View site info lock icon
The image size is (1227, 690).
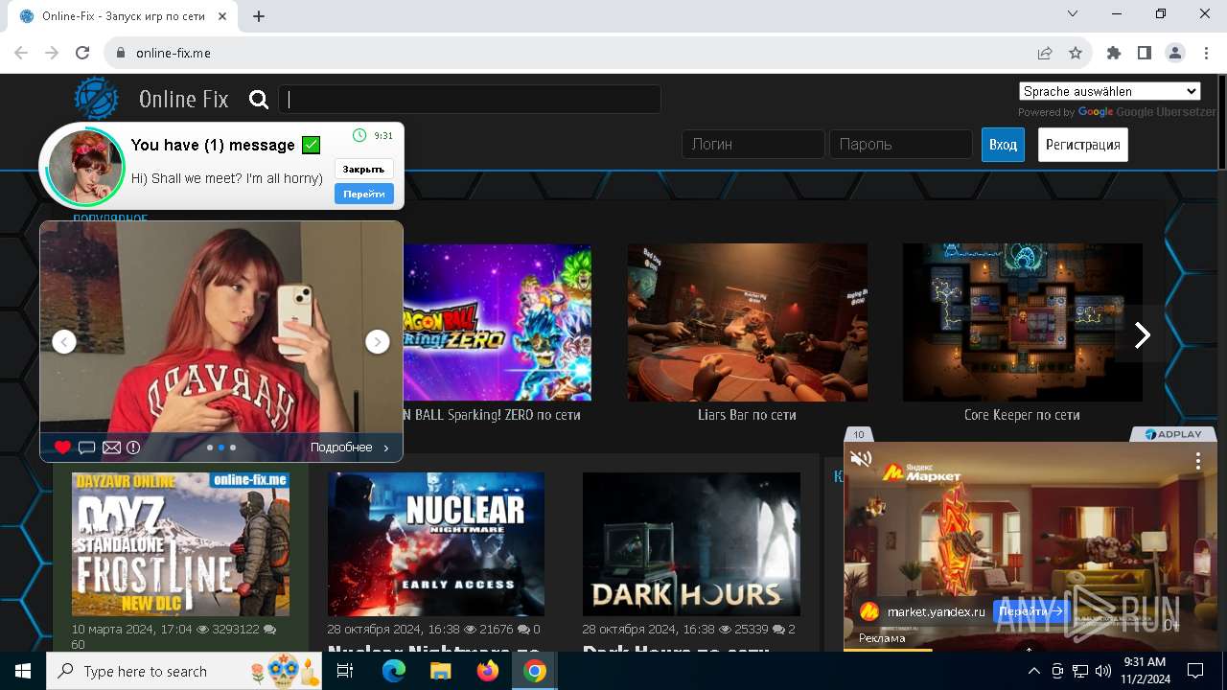[120, 53]
